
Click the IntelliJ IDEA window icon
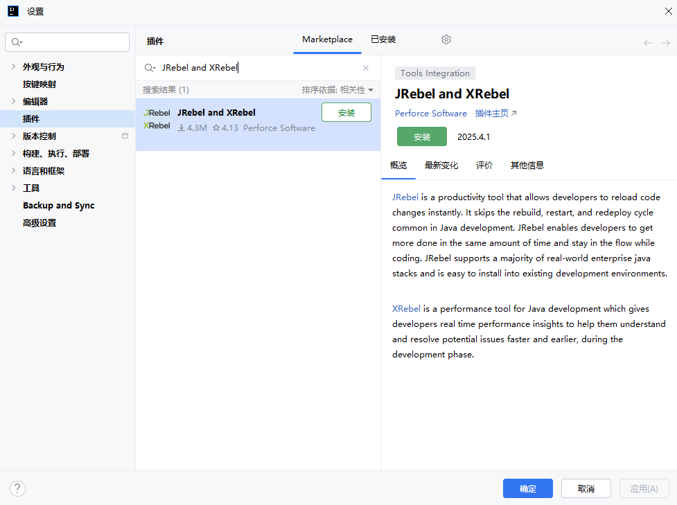tap(13, 11)
